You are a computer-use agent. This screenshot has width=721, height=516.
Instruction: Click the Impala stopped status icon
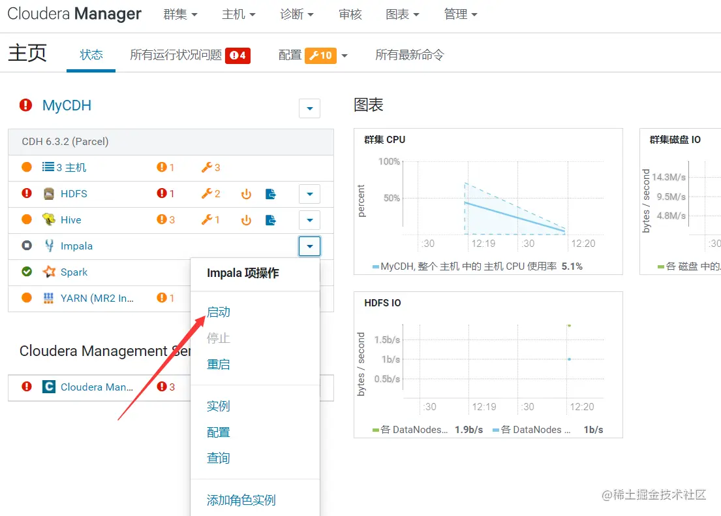pos(27,246)
